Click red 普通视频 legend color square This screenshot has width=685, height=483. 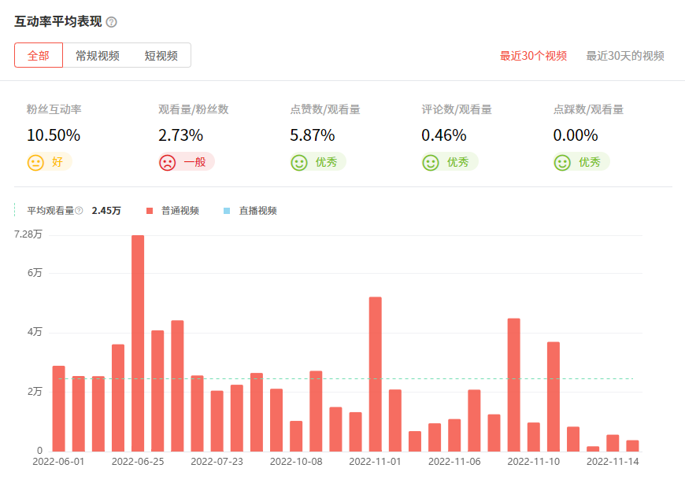click(x=150, y=211)
